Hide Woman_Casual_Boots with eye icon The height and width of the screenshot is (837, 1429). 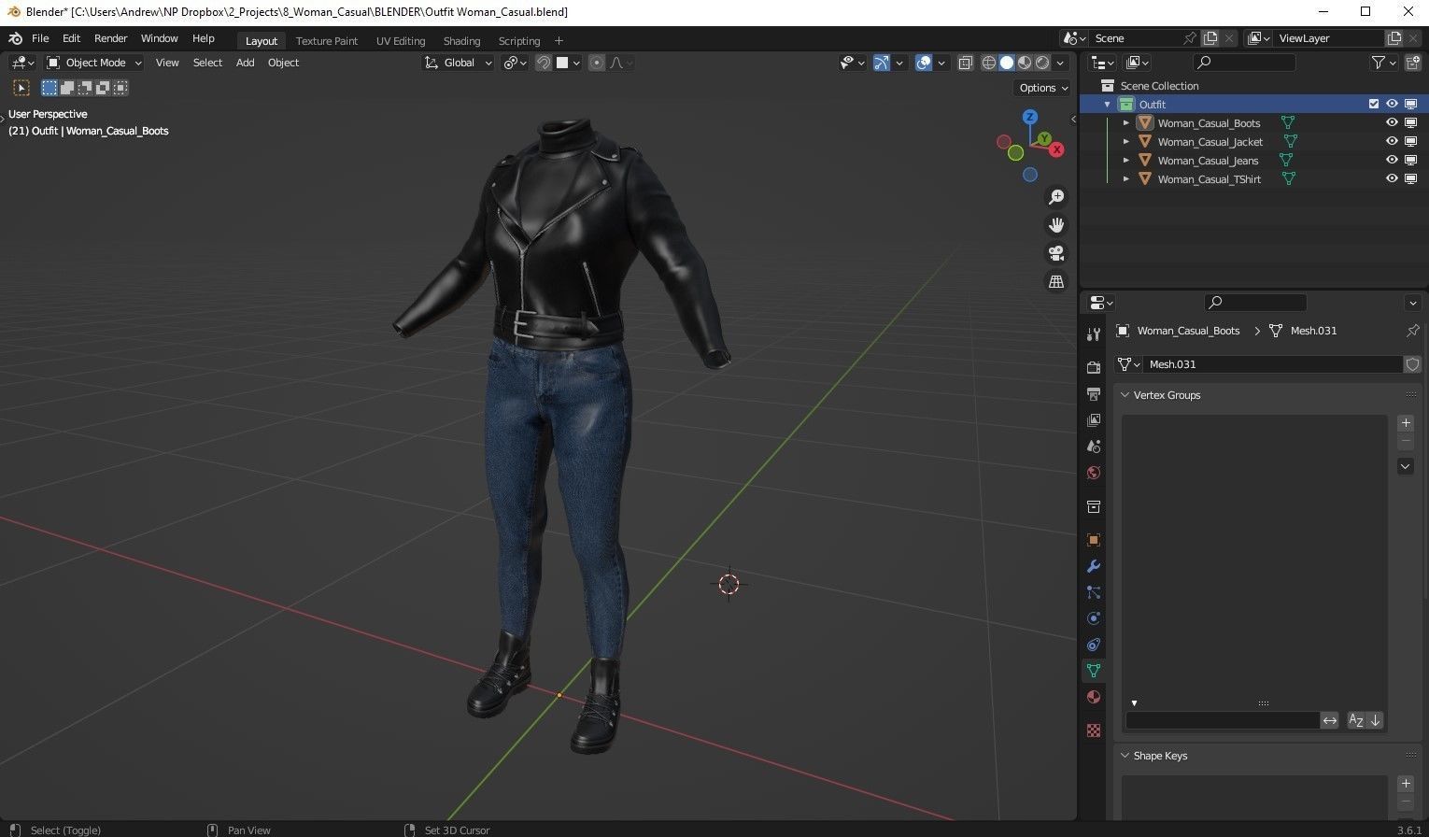coord(1392,123)
